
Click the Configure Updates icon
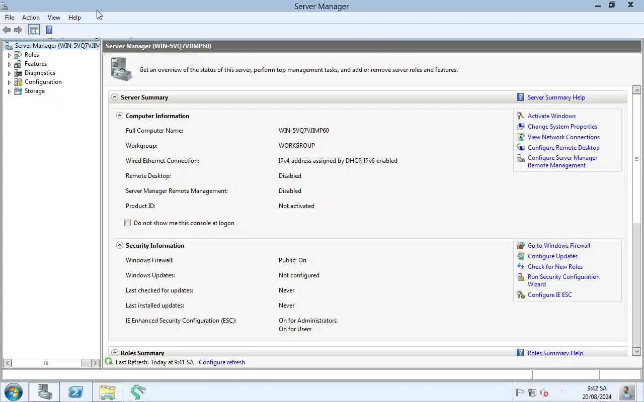(x=521, y=256)
